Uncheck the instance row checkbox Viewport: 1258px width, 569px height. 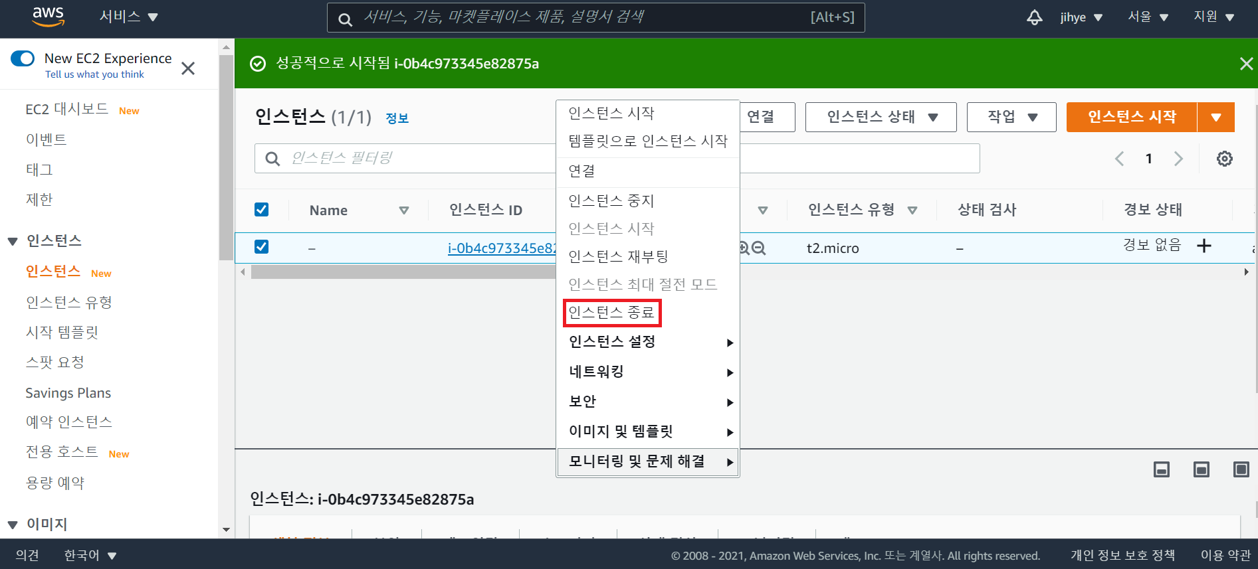(x=262, y=247)
